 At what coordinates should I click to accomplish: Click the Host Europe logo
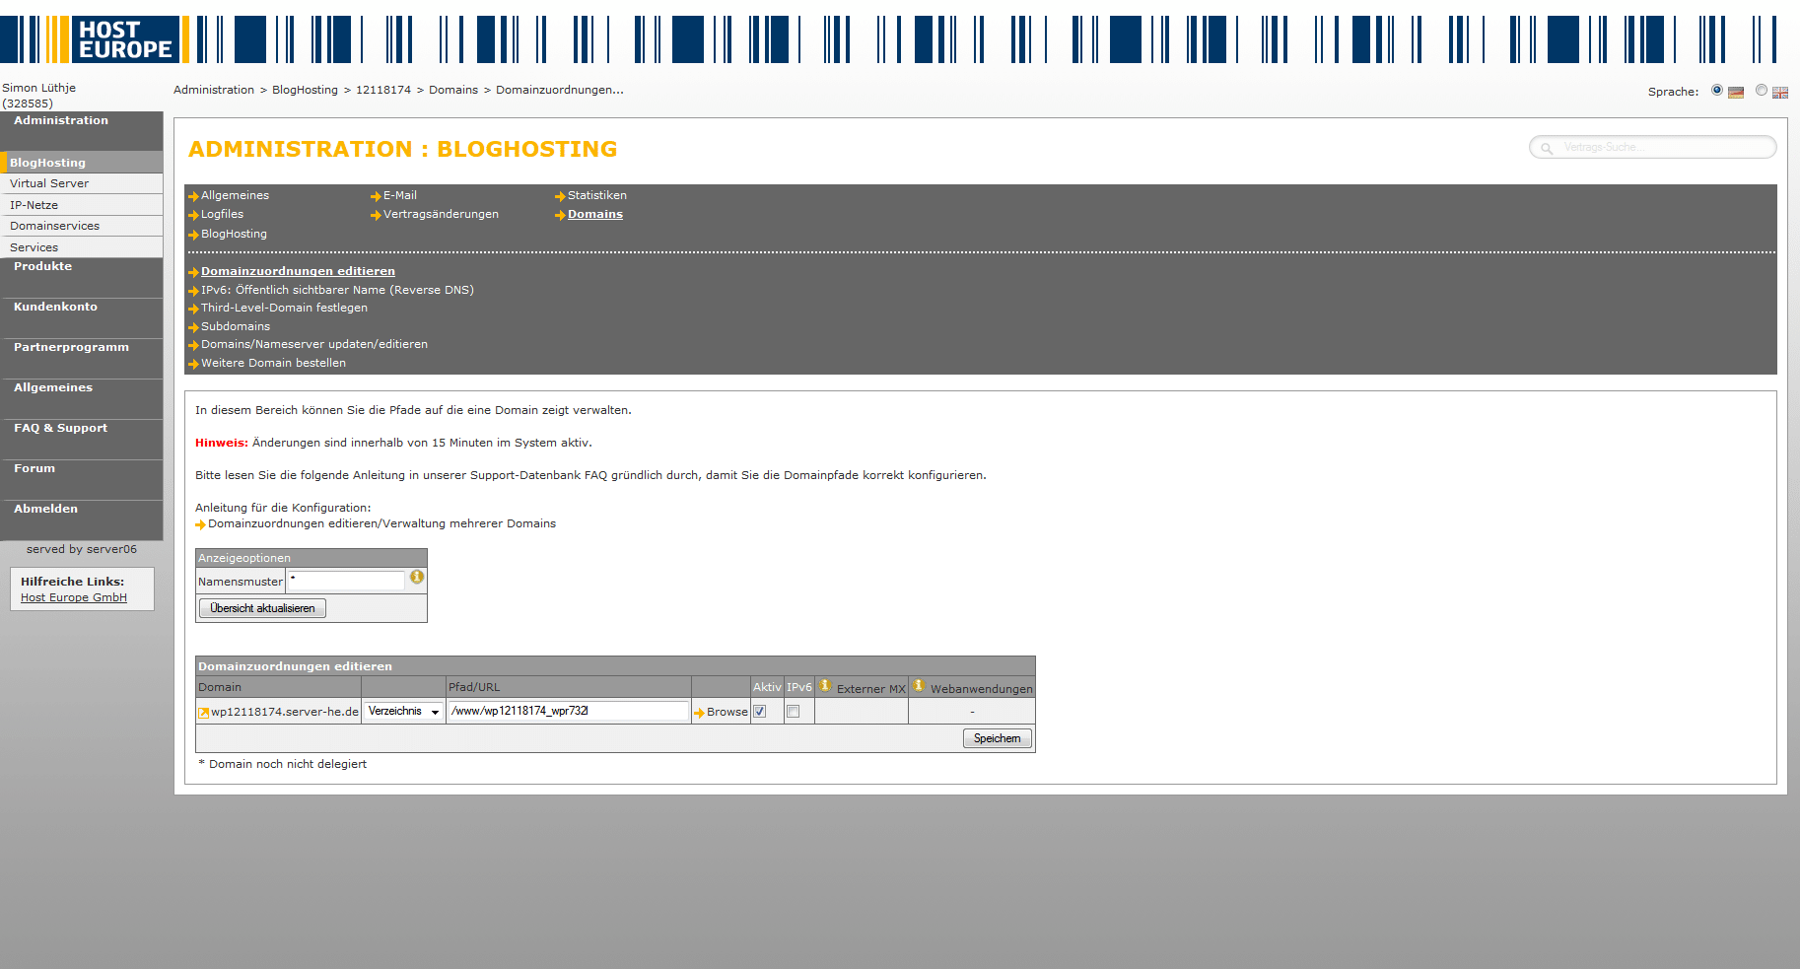point(124,39)
